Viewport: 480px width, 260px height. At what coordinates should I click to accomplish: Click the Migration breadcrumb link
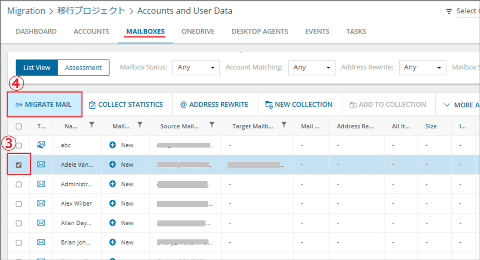pos(26,11)
